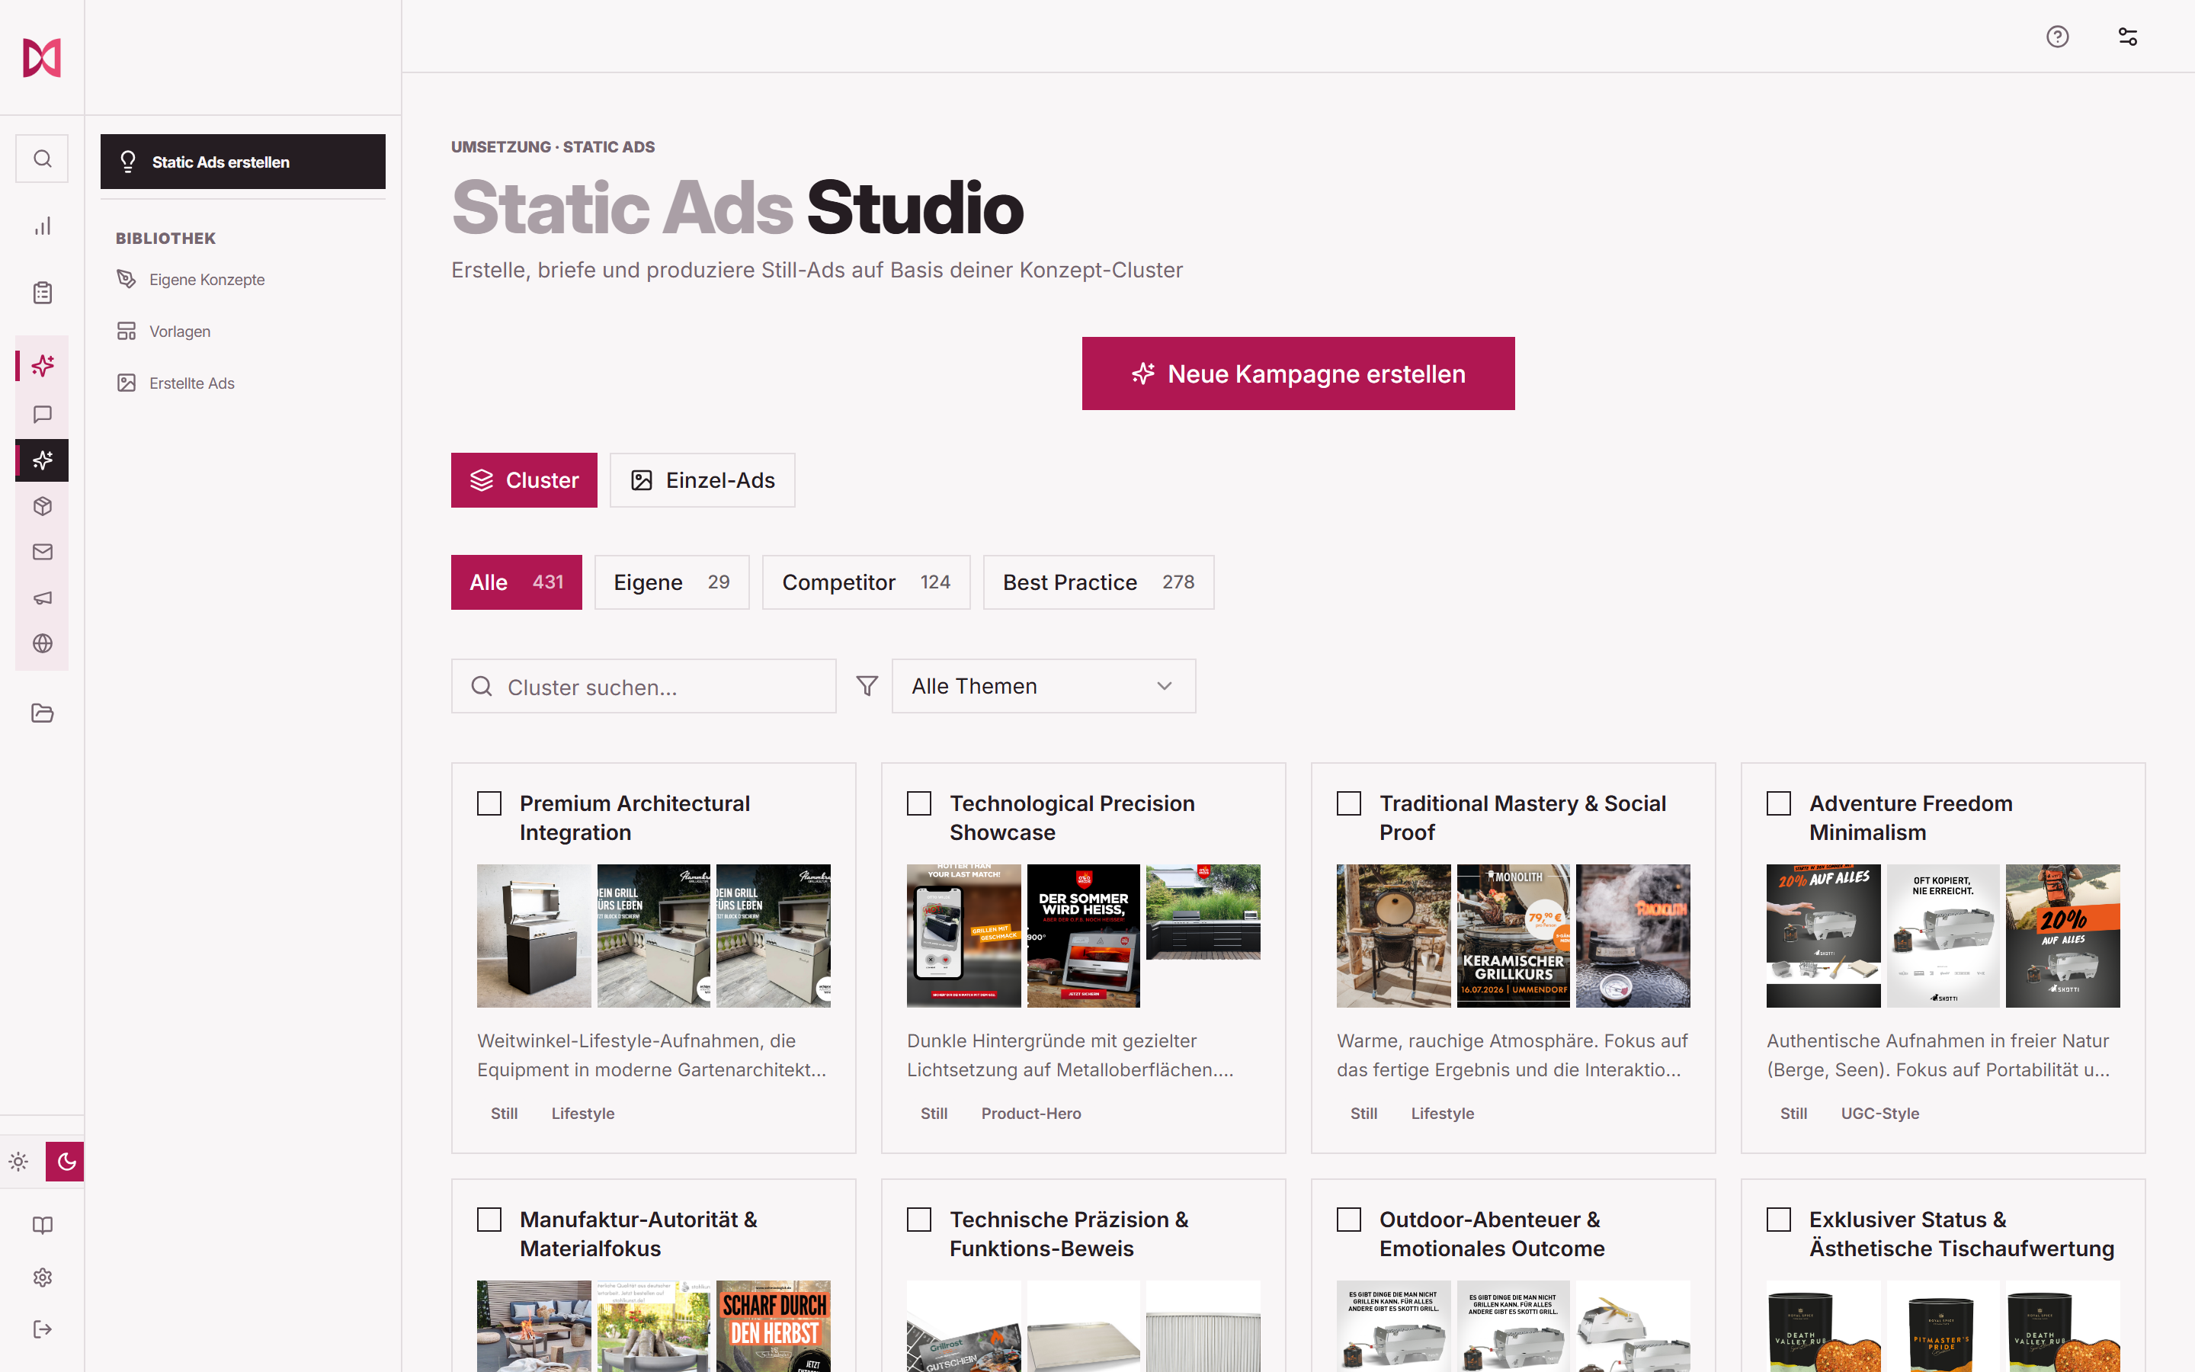The image size is (2195, 1372).
Task: Open SCHARF DURCH DEN HERBST thumbnail
Action: (x=774, y=1326)
